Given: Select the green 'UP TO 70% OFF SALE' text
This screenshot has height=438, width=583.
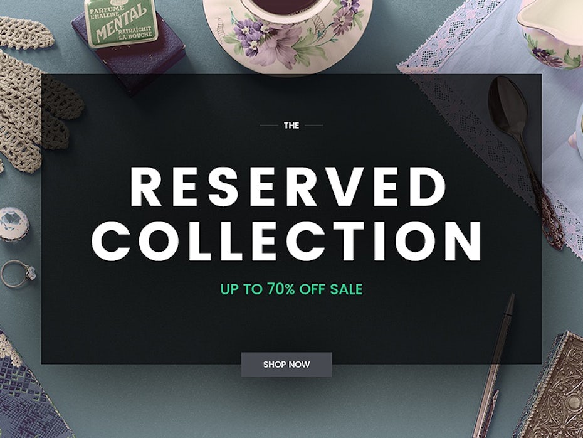Looking at the screenshot, I should point(291,289).
